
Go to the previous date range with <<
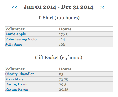pyautogui.click(x=15, y=7)
